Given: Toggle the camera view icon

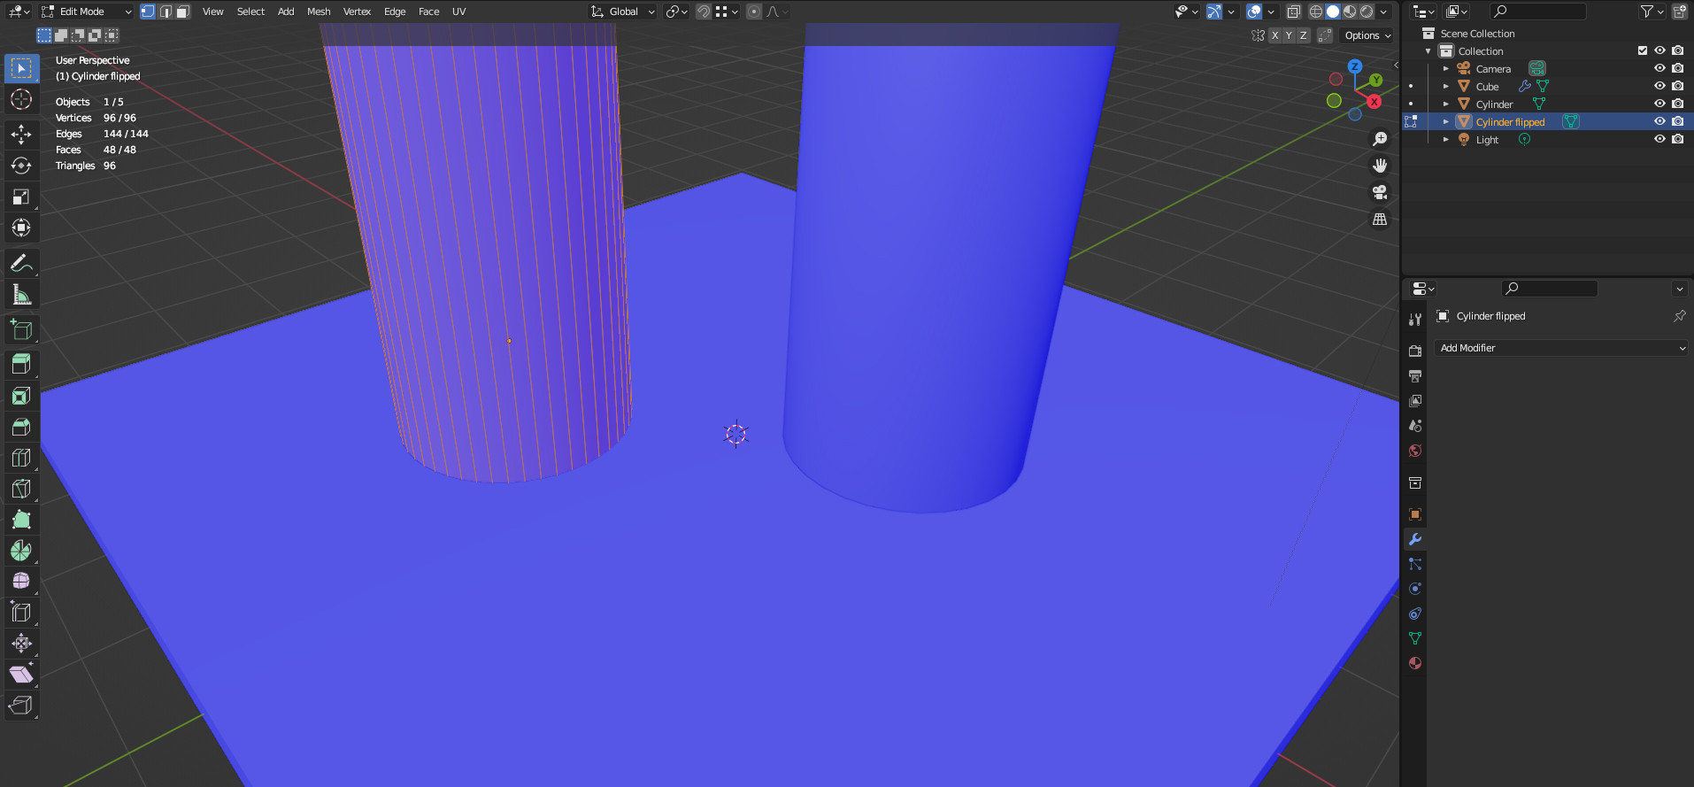Looking at the screenshot, I should (1380, 192).
